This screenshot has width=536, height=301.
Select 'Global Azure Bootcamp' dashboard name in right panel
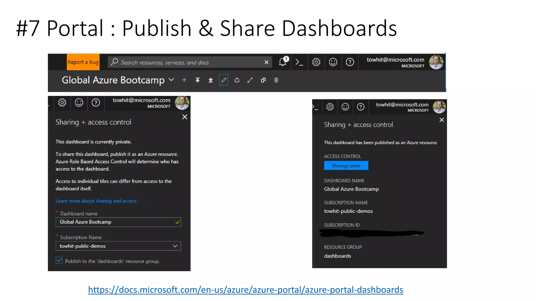[351, 189]
